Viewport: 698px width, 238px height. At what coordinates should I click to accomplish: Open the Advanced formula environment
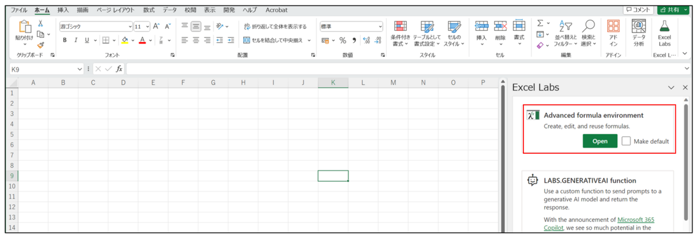pos(600,141)
